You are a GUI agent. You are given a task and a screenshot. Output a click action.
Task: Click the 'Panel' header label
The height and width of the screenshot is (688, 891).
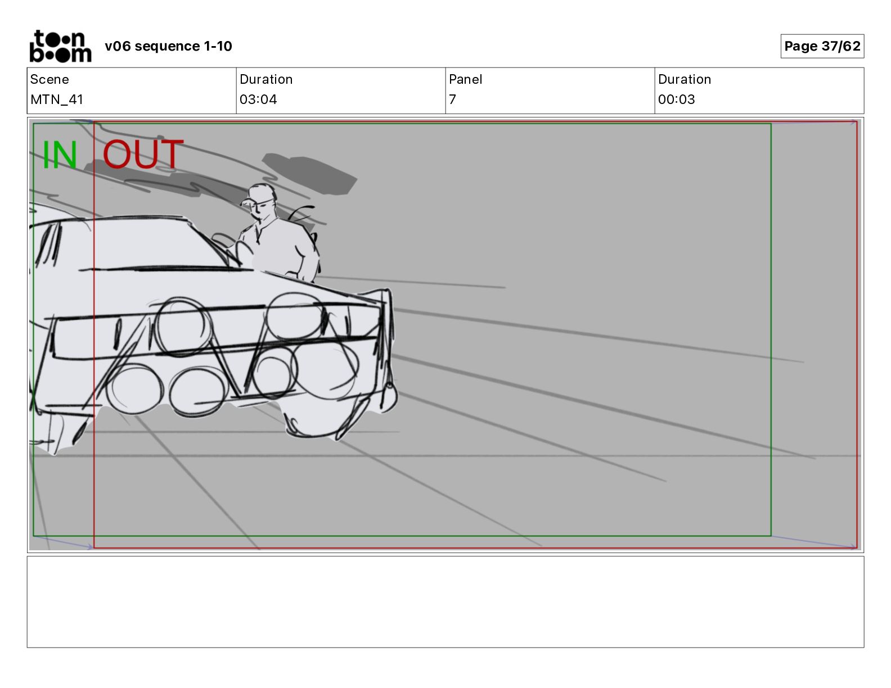(x=465, y=79)
